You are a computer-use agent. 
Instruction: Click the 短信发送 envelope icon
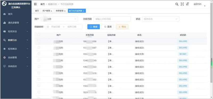pyautogui.click(x=5, y=31)
